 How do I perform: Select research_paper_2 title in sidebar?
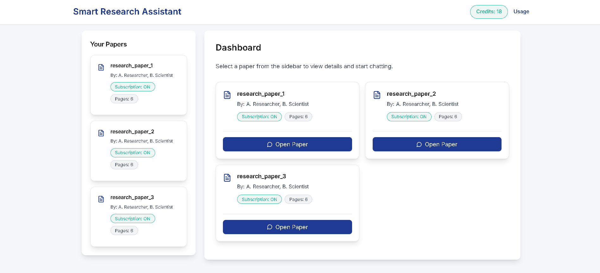click(x=132, y=131)
